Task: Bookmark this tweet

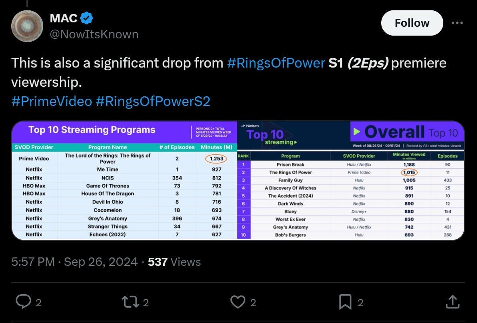Action: click(x=345, y=302)
